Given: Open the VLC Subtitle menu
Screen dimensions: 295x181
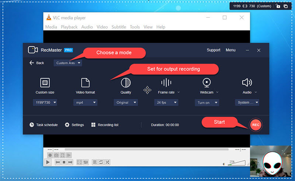Looking at the screenshot, I should pos(119,27).
